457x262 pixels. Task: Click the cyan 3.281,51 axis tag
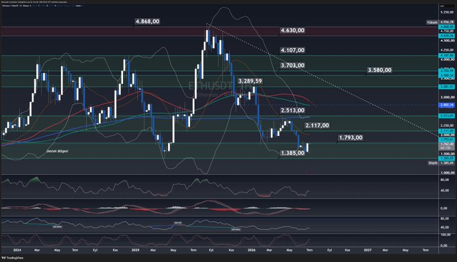pos(447,87)
